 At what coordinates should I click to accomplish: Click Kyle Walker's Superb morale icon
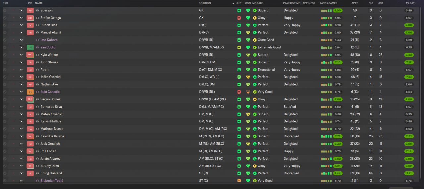255,55
